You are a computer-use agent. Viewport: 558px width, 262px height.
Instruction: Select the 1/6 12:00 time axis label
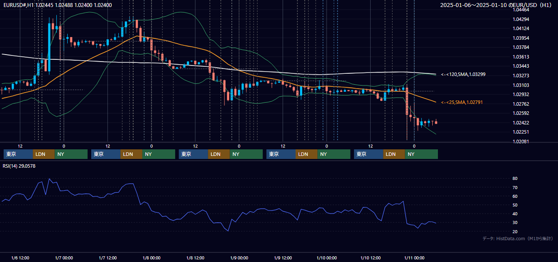pos(20,258)
